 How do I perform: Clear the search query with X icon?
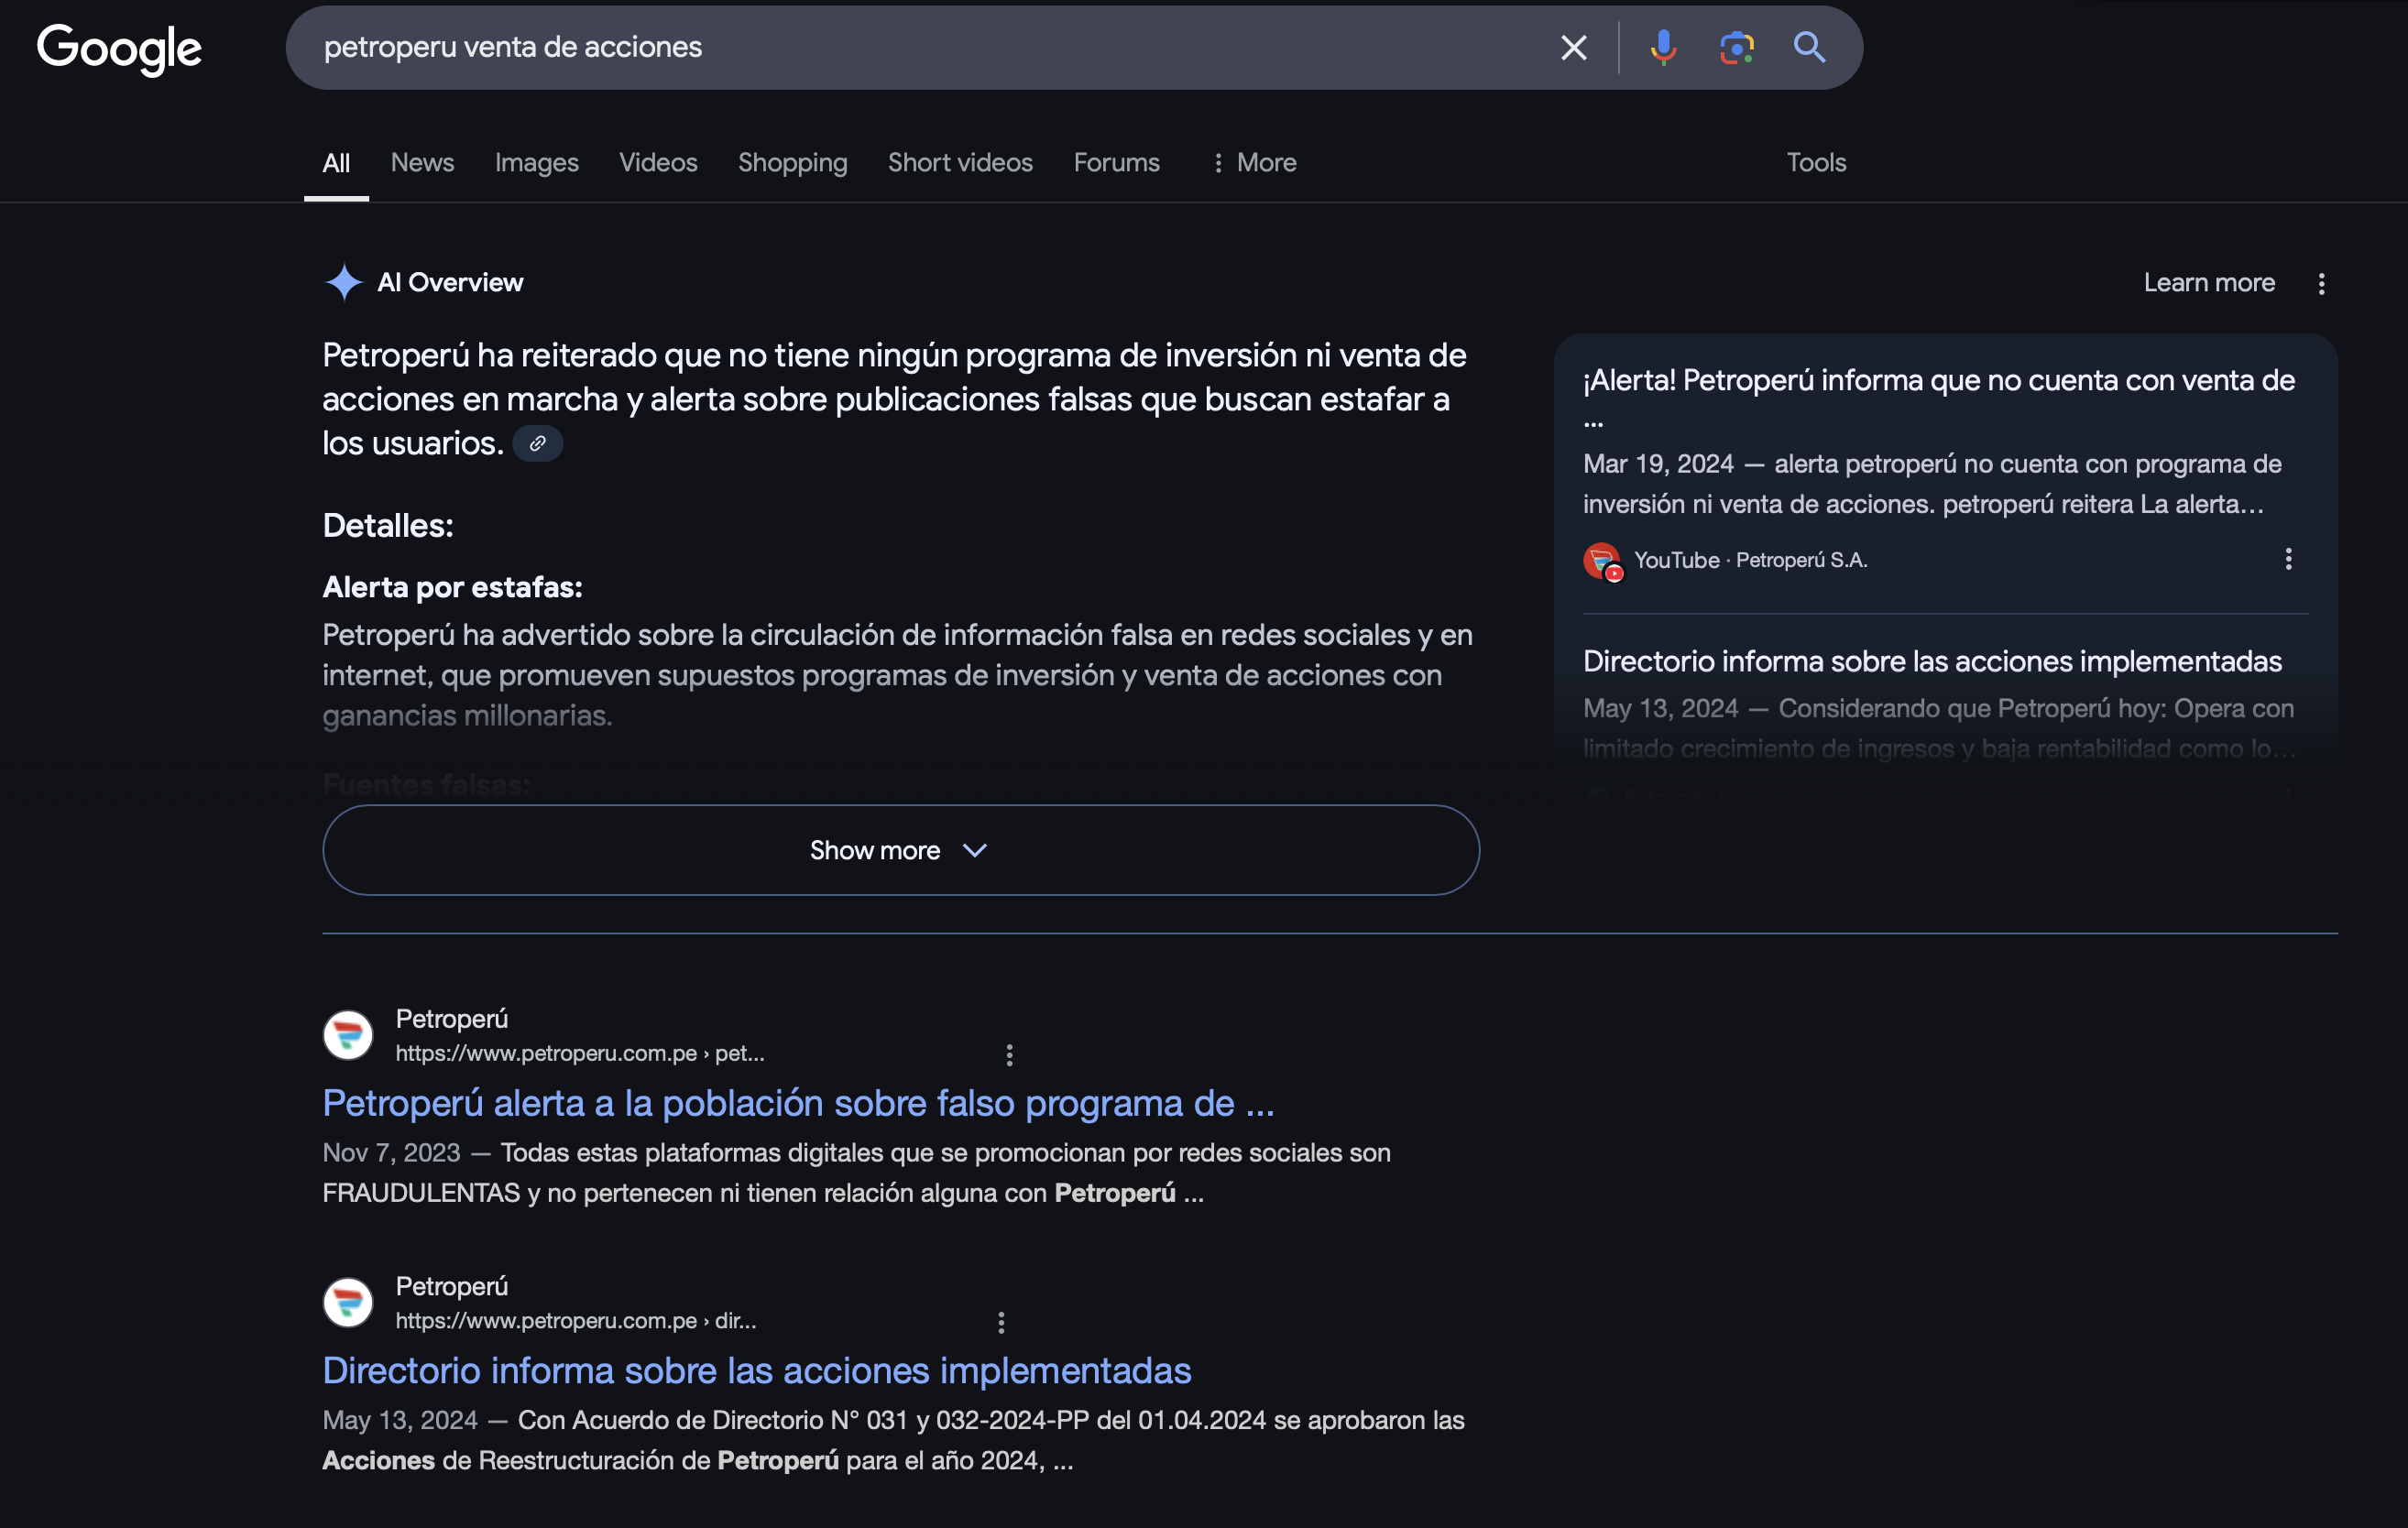point(1573,47)
